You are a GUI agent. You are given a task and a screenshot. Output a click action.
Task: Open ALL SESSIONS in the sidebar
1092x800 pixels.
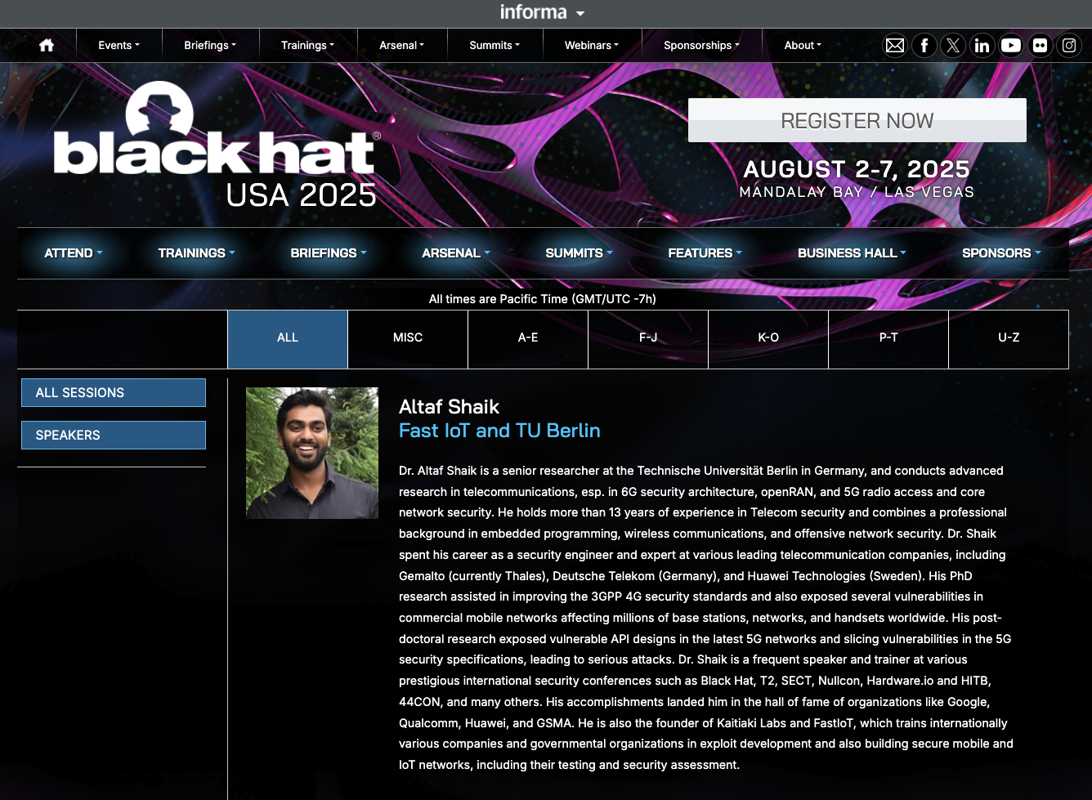click(x=114, y=392)
